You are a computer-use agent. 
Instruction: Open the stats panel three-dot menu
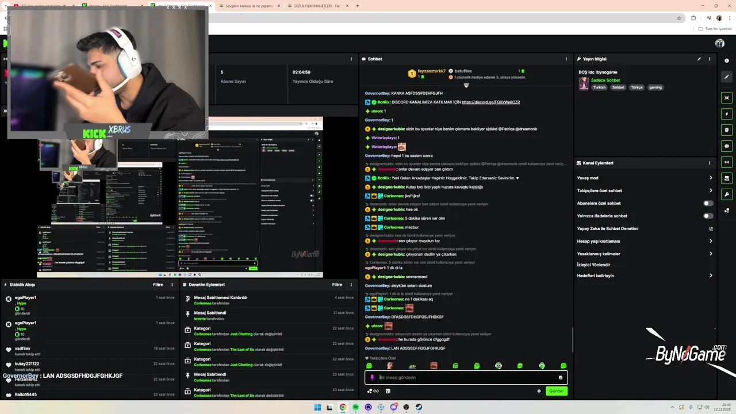click(351, 59)
